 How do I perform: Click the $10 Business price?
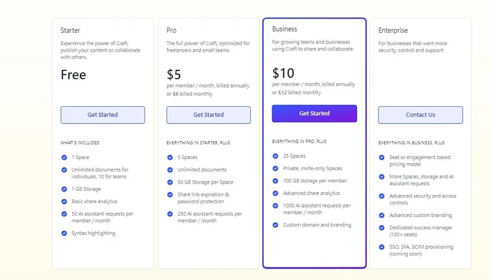(x=283, y=72)
